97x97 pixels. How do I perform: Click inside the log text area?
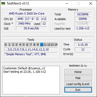31,80
